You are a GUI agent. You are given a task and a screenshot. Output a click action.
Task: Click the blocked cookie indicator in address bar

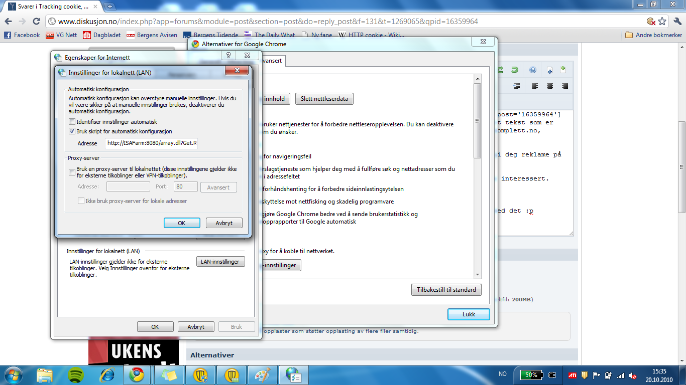point(651,22)
